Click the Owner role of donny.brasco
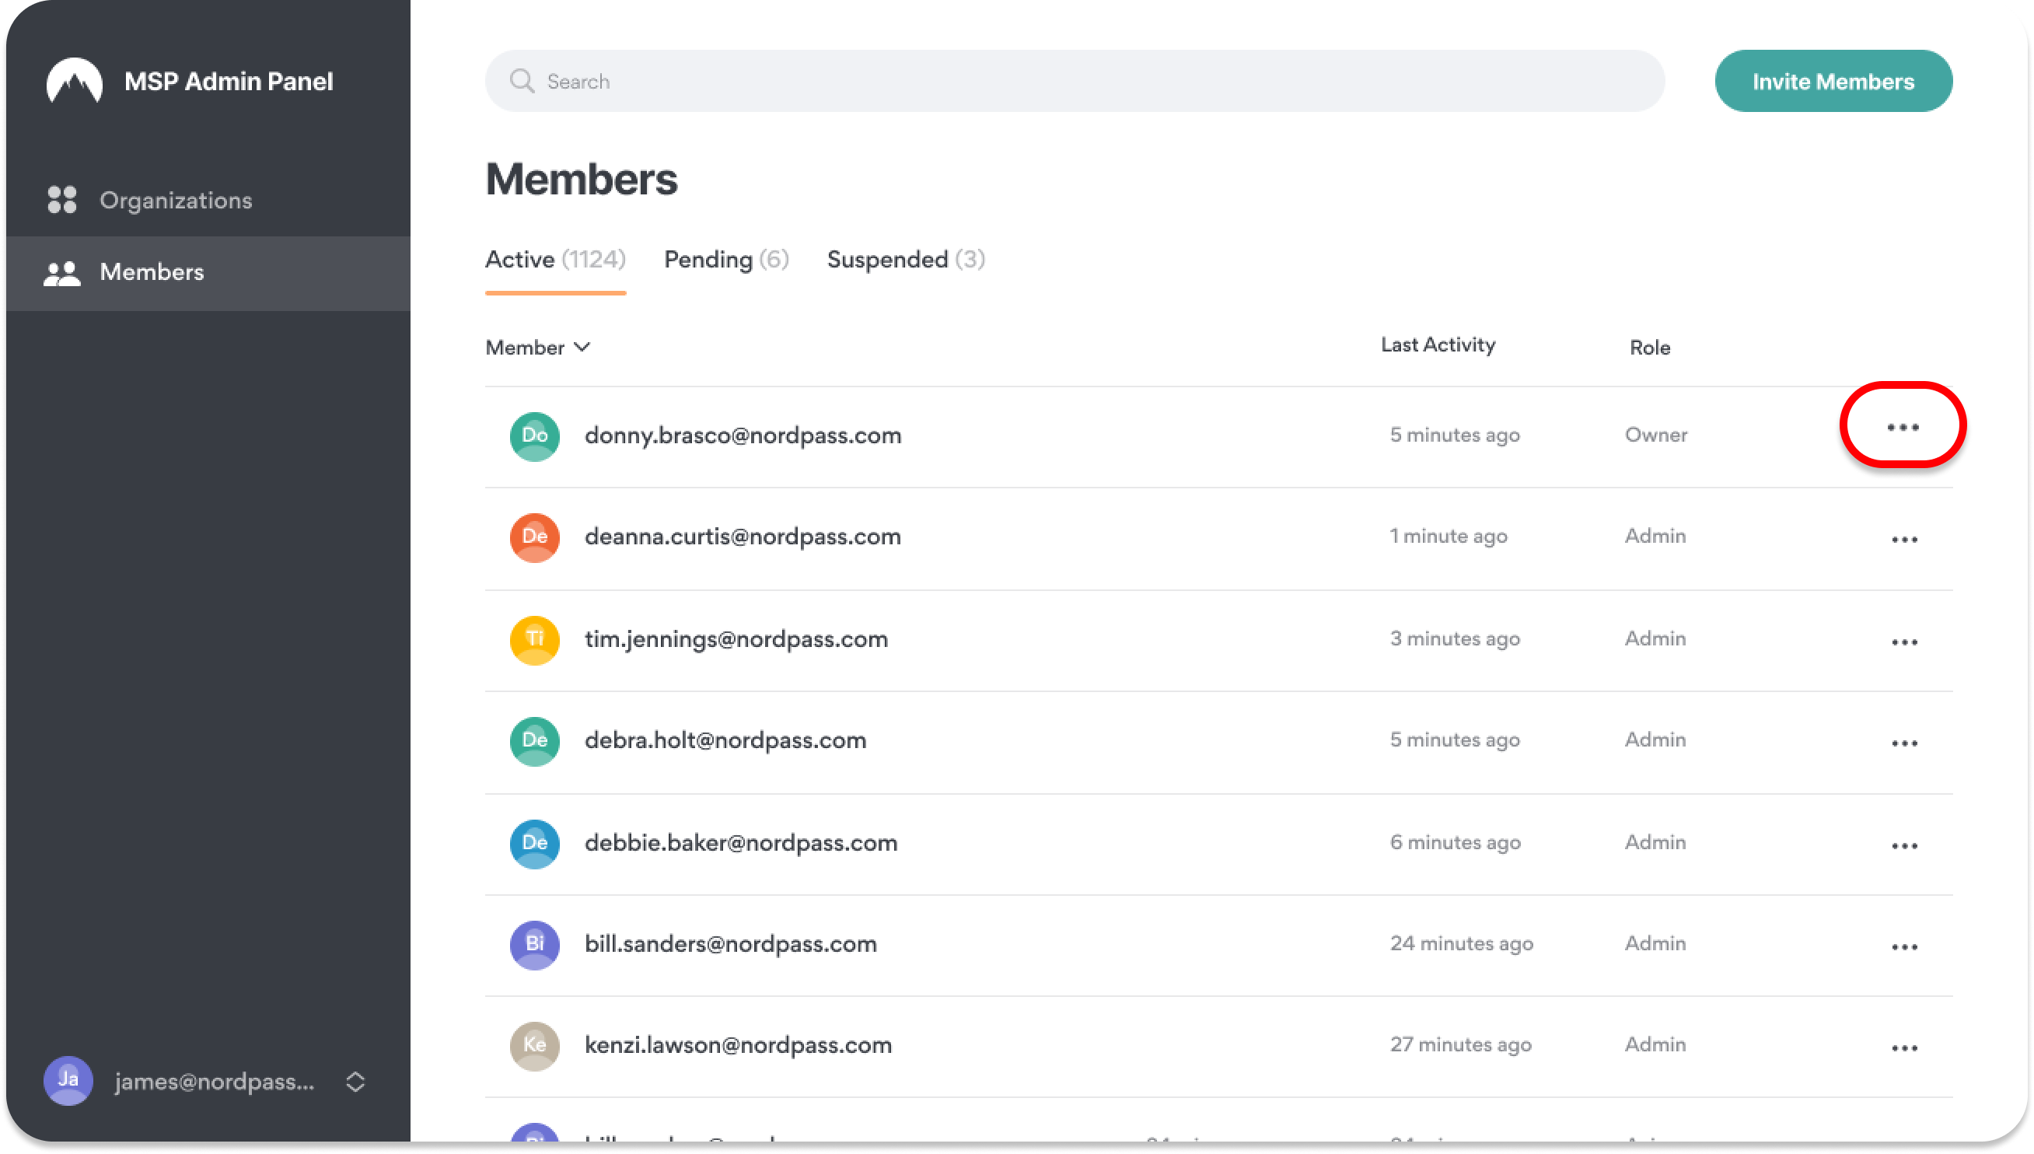 click(x=1656, y=435)
